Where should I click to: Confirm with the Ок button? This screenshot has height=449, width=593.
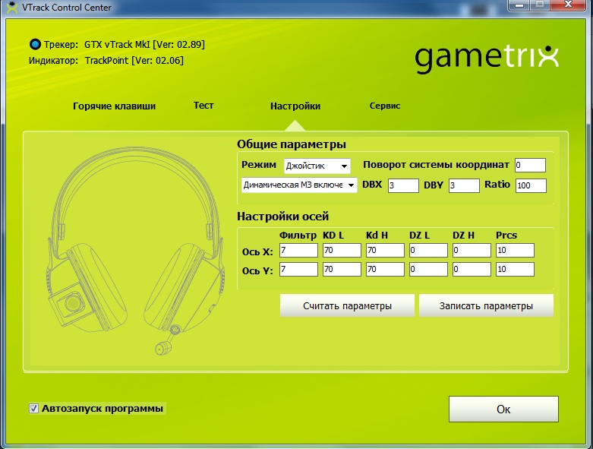[x=503, y=409]
